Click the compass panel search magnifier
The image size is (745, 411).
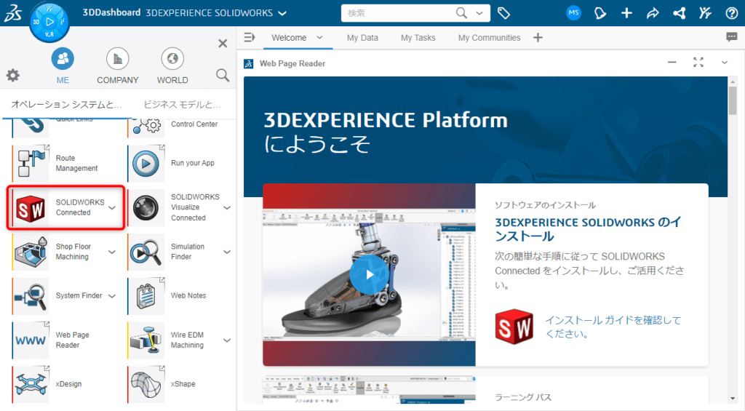223,75
